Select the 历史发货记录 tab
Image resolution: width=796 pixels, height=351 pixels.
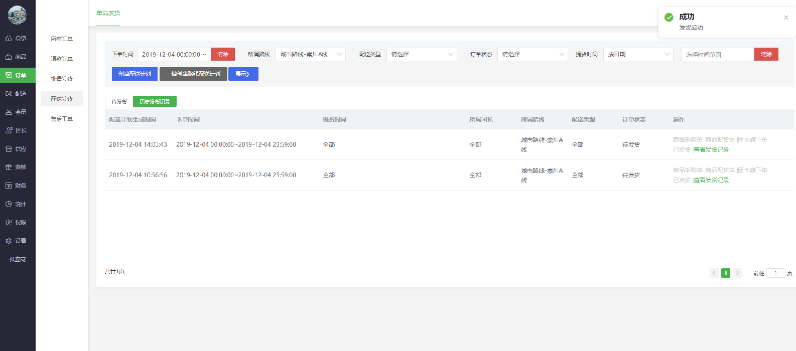pyautogui.click(x=155, y=102)
